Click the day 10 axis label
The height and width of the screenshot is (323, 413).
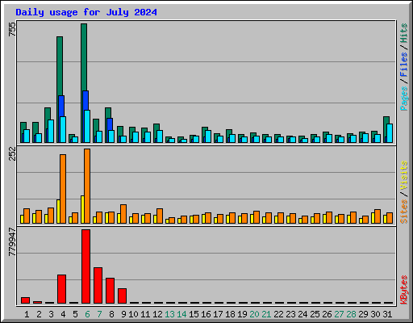[x=133, y=314]
